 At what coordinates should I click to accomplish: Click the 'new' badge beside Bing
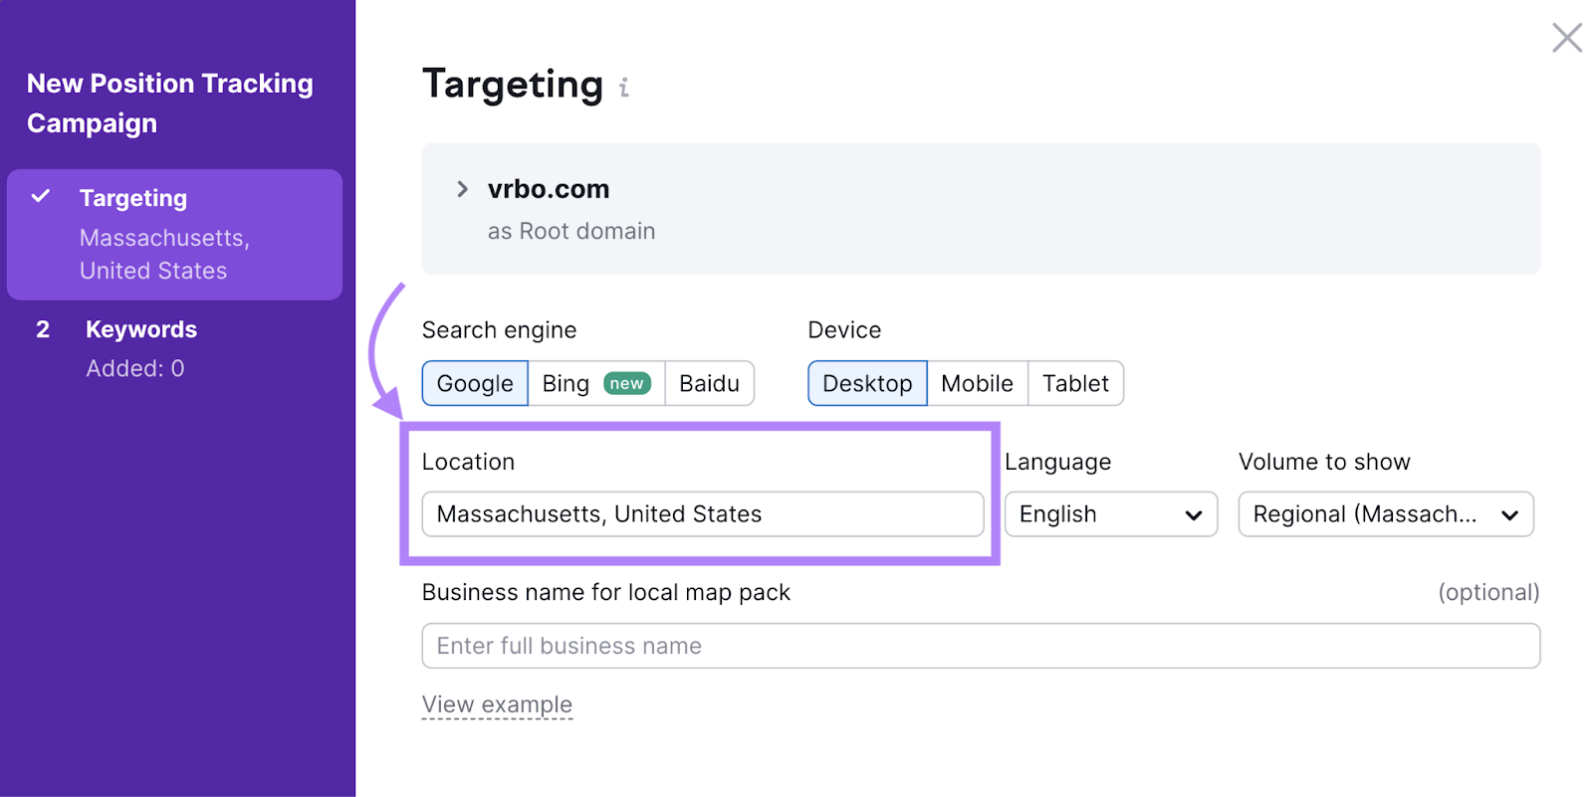click(626, 383)
